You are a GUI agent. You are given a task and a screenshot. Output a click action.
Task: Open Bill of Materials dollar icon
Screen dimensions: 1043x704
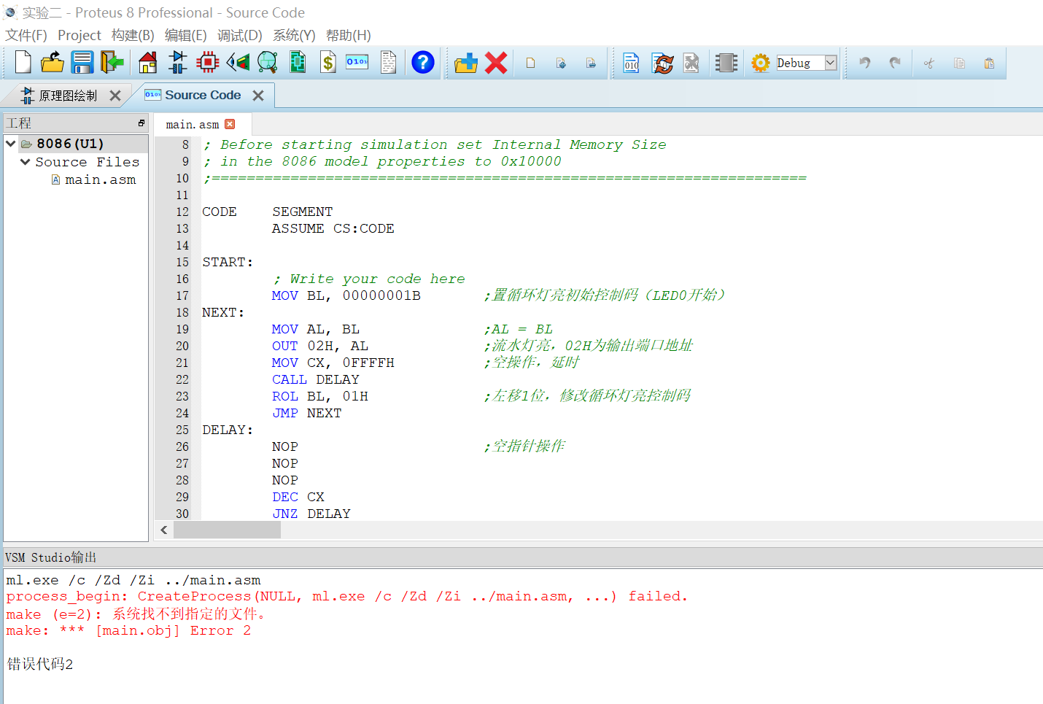click(x=328, y=63)
